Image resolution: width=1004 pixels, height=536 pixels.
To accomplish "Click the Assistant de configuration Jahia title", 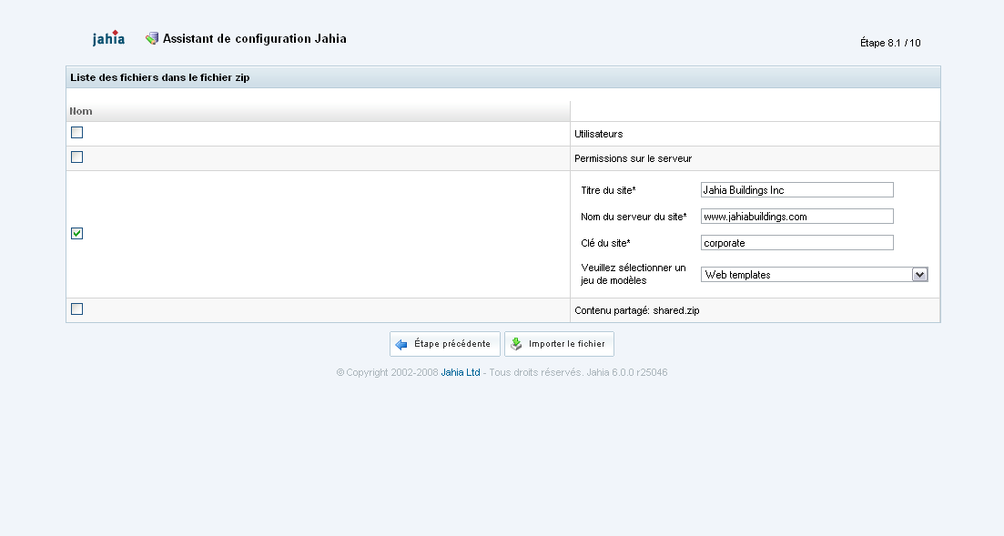I will click(x=255, y=38).
